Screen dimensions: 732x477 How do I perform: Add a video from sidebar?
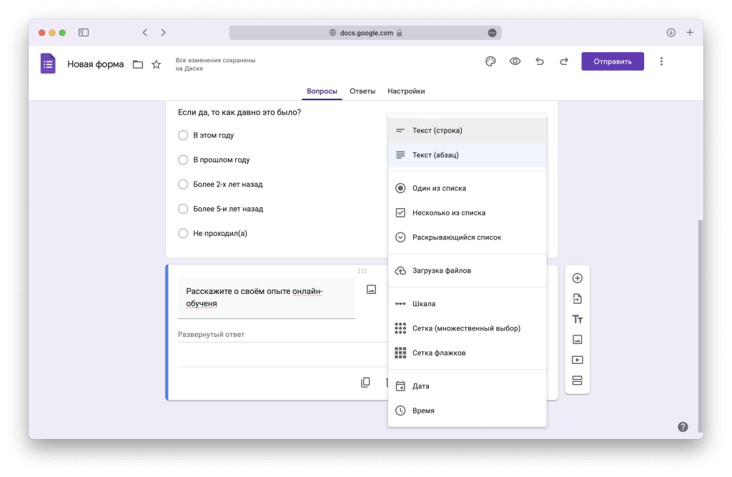[578, 360]
